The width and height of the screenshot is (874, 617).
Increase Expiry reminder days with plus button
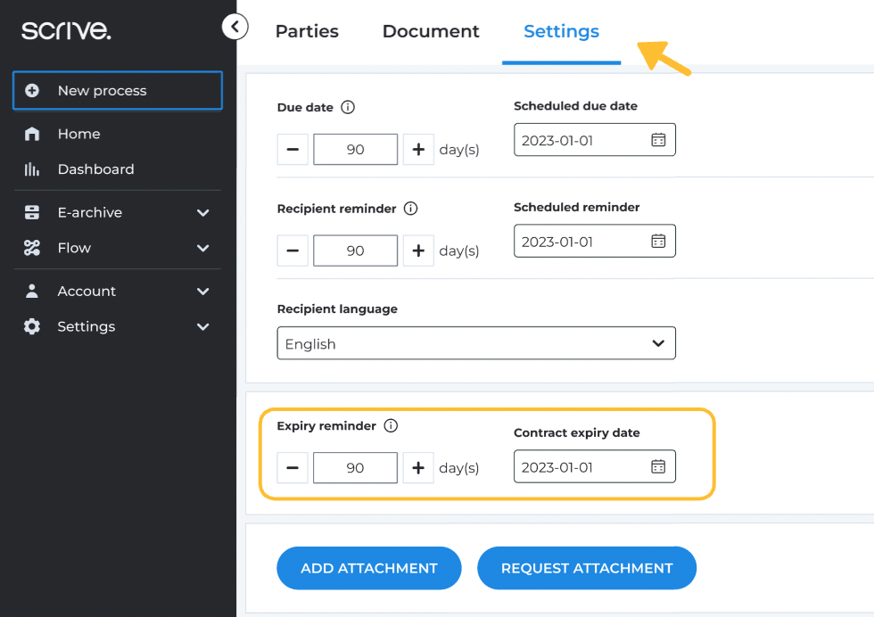pyautogui.click(x=418, y=468)
